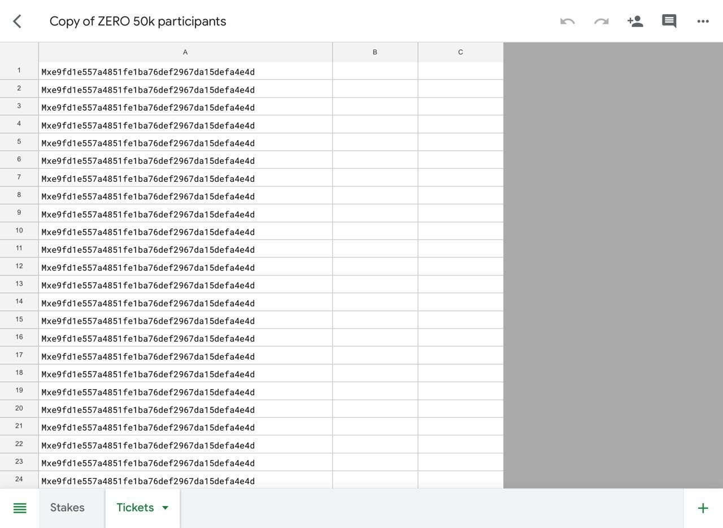Select column A header

pyautogui.click(x=185, y=52)
